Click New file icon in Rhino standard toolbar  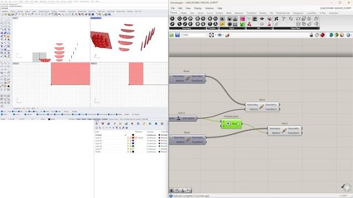tap(2, 14)
